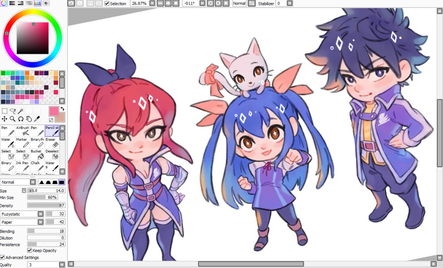Adjust the Density slider
The image size is (443, 268).
[46, 205]
